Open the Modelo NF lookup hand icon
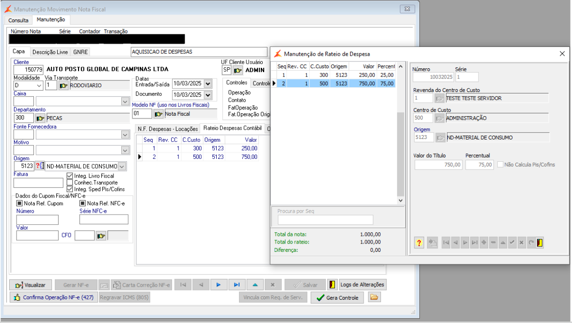This screenshot has width=572, height=323. (159, 114)
